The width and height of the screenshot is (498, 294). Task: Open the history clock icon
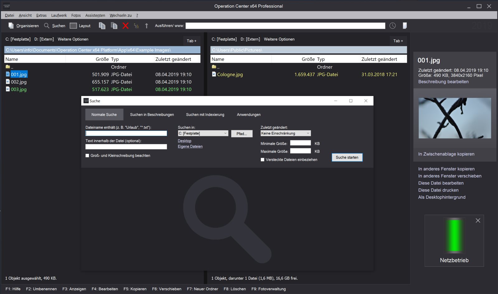(x=393, y=26)
